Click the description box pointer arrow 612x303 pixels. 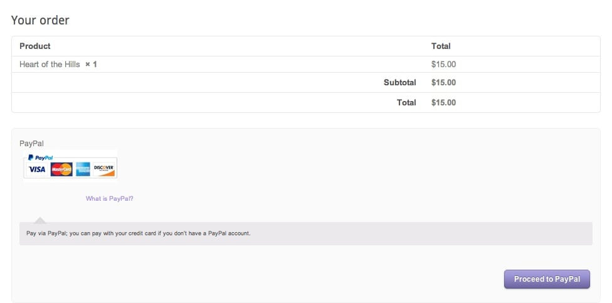point(40,220)
